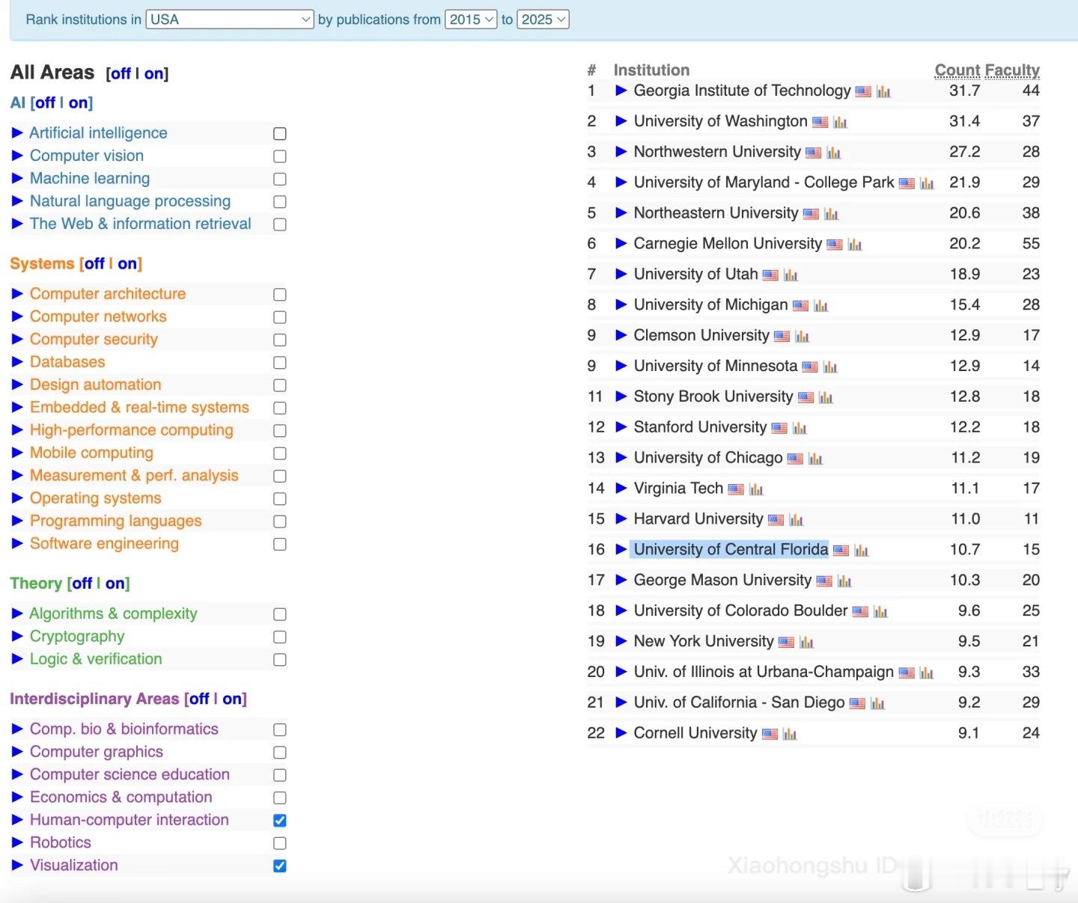Show bar chart for Stony Brook University

(826, 399)
